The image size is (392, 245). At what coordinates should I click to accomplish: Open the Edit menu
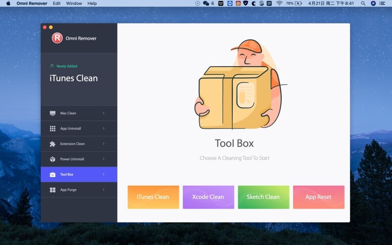pos(57,3)
